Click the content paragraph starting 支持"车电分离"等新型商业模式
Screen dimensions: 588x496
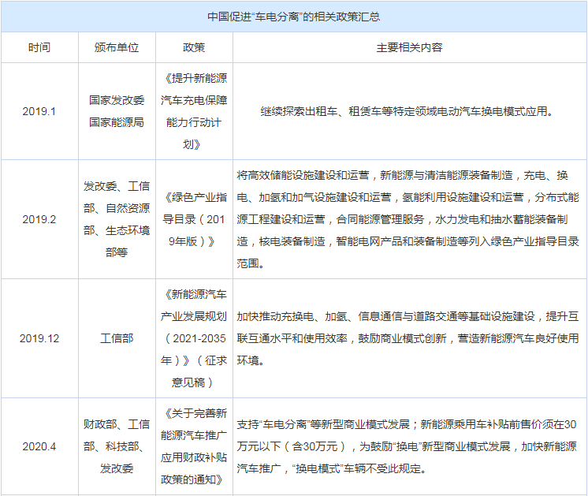tap(407, 446)
